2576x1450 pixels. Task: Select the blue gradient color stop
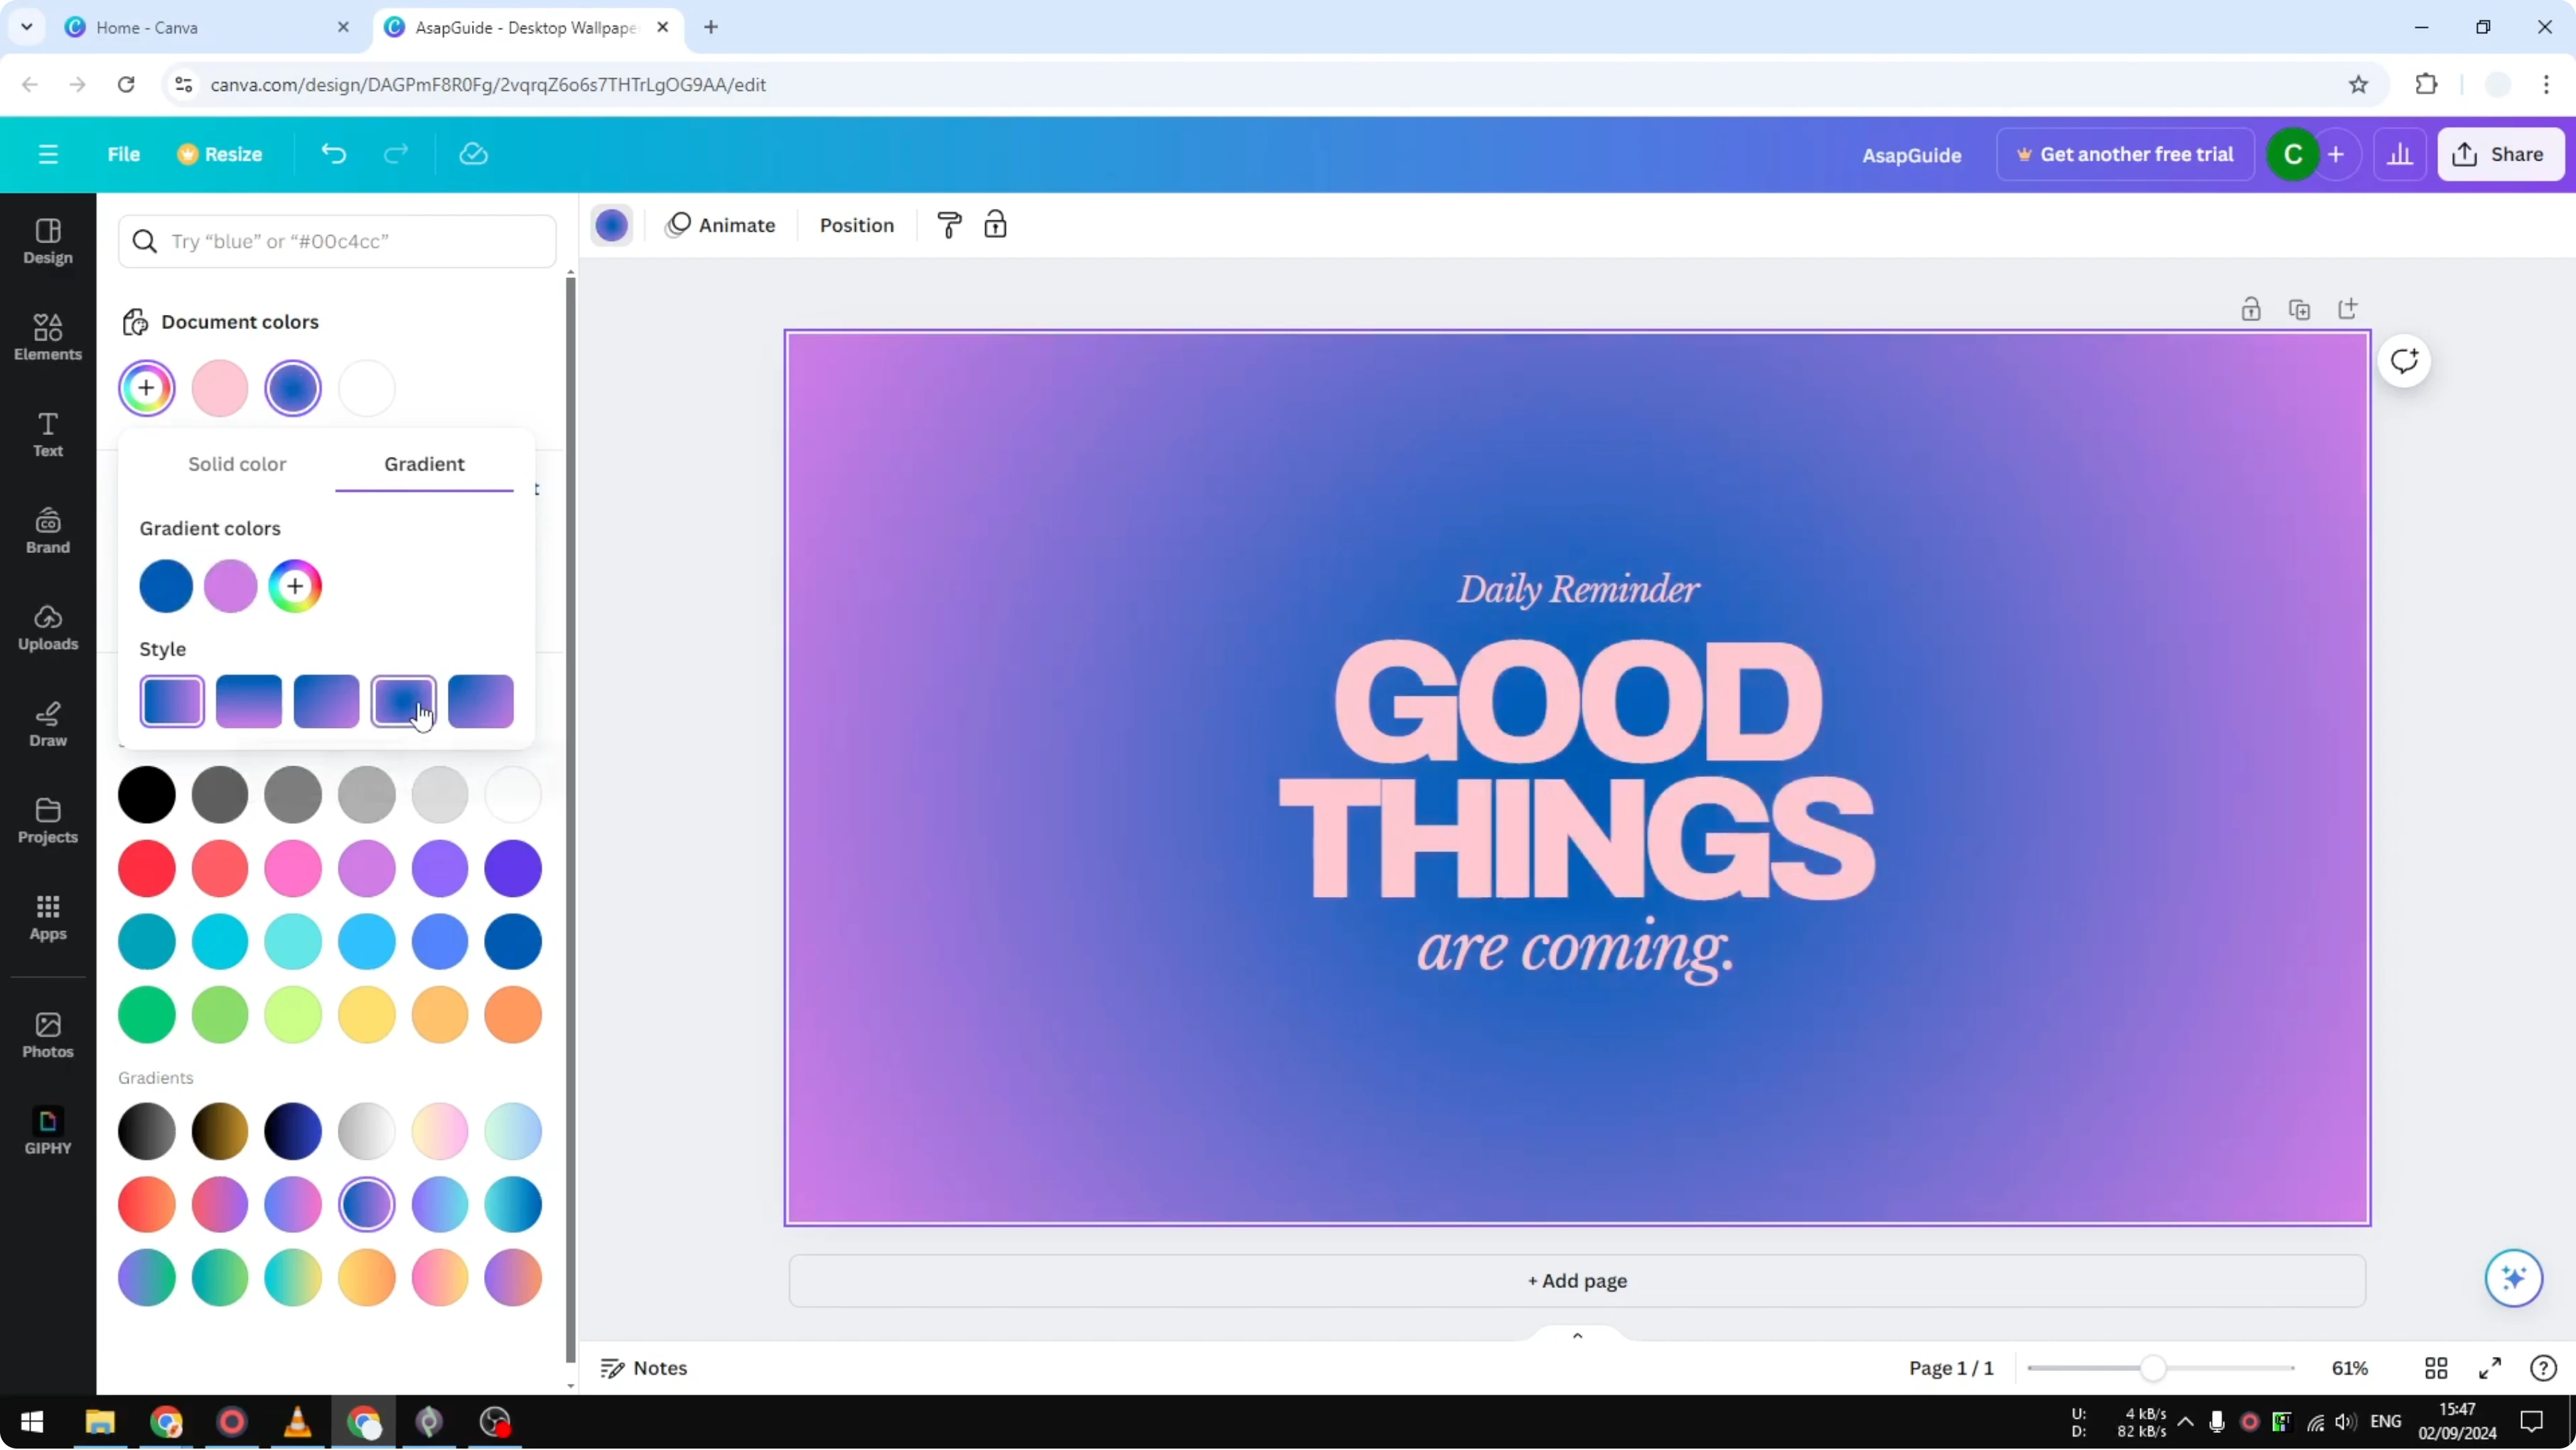tap(166, 586)
